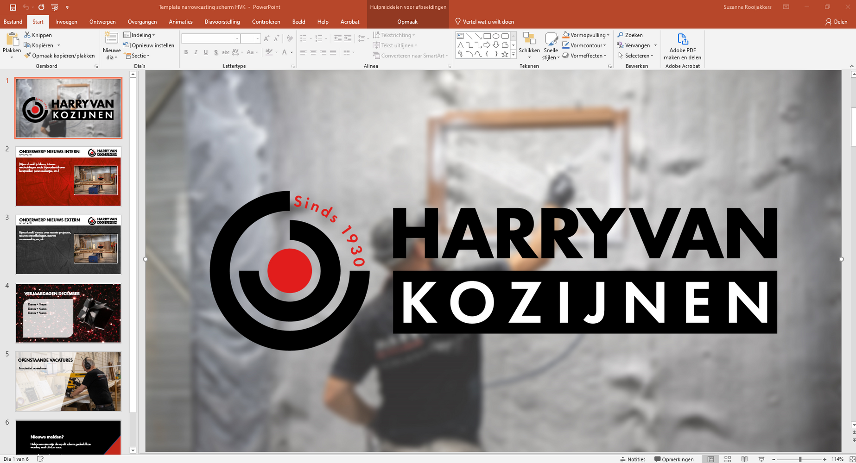Decrease the font size

click(x=276, y=38)
